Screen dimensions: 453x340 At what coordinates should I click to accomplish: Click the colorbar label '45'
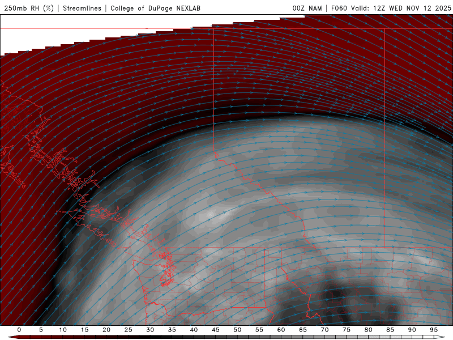(216, 330)
